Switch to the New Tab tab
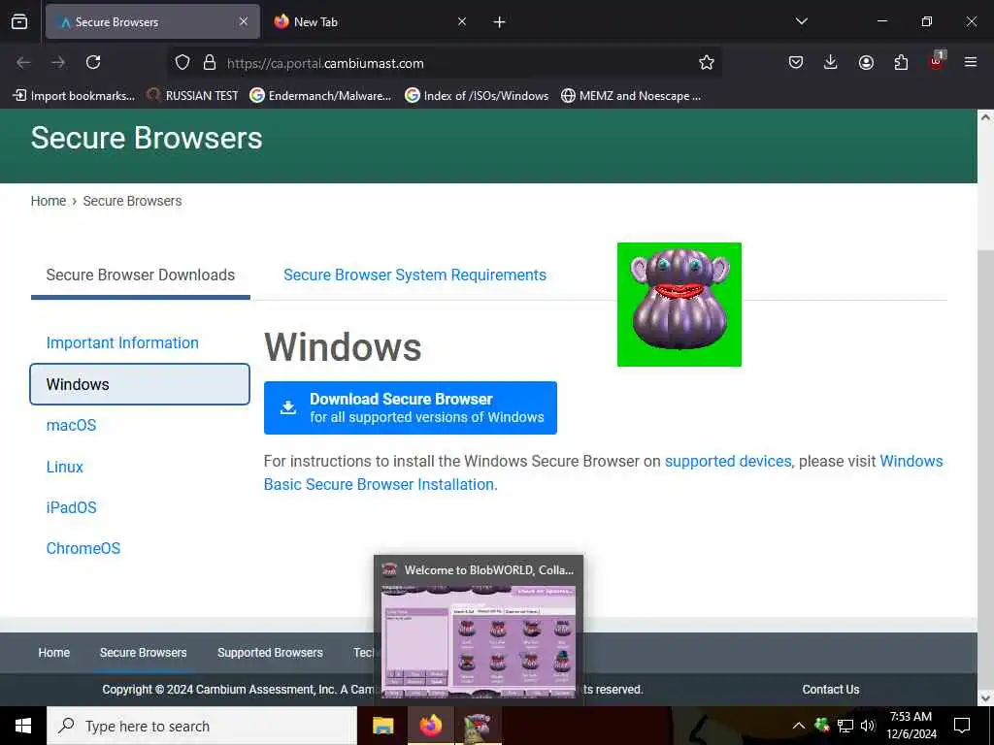The width and height of the screenshot is (994, 745). 370,21
